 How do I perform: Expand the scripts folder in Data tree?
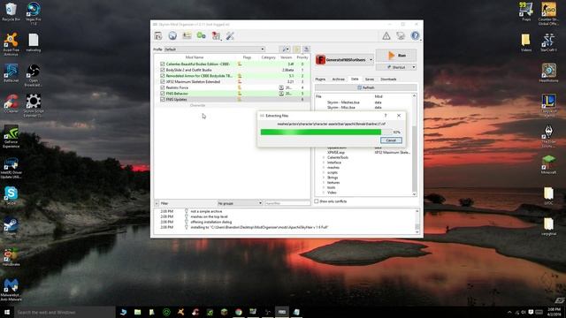(324, 172)
